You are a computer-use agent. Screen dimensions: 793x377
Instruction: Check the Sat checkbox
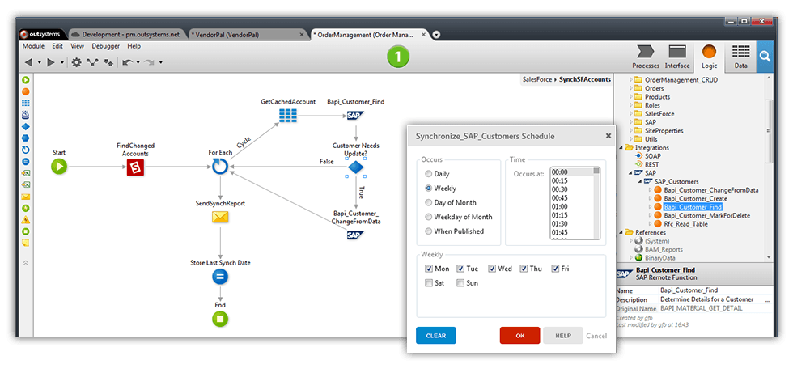click(429, 283)
